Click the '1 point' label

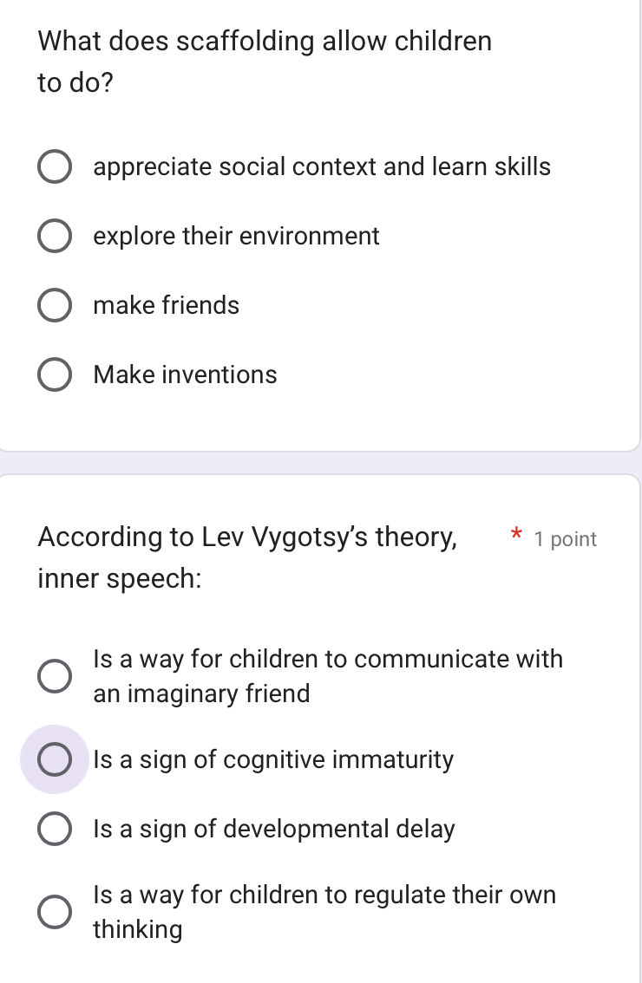(566, 539)
